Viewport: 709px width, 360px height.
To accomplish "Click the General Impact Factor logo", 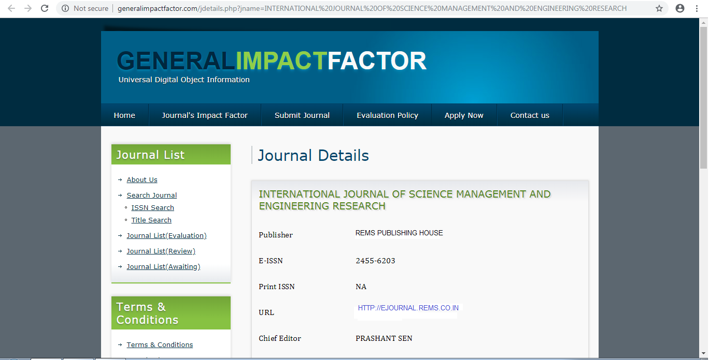I will click(272, 61).
